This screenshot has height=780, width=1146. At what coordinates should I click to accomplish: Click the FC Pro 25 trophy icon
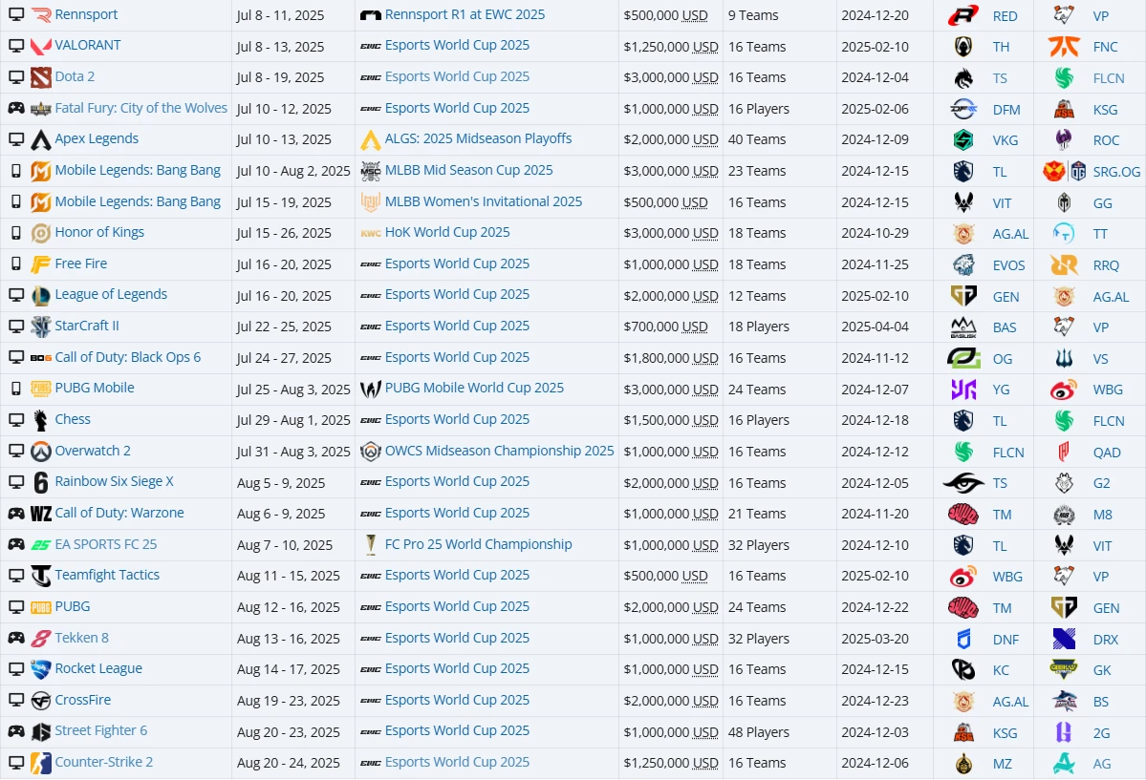coord(371,545)
